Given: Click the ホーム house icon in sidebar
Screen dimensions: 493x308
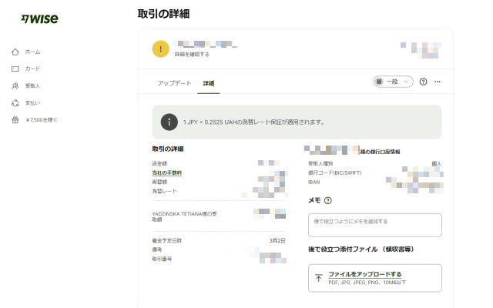Looking at the screenshot, I should point(15,52).
